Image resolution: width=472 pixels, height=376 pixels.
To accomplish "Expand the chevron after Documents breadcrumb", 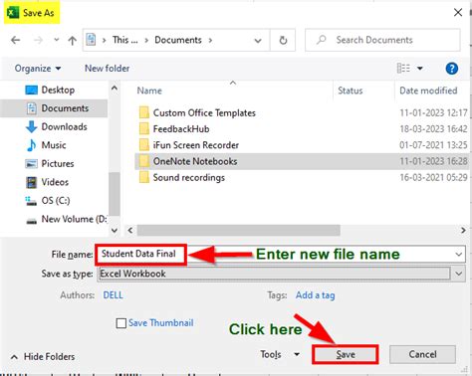I will point(210,40).
